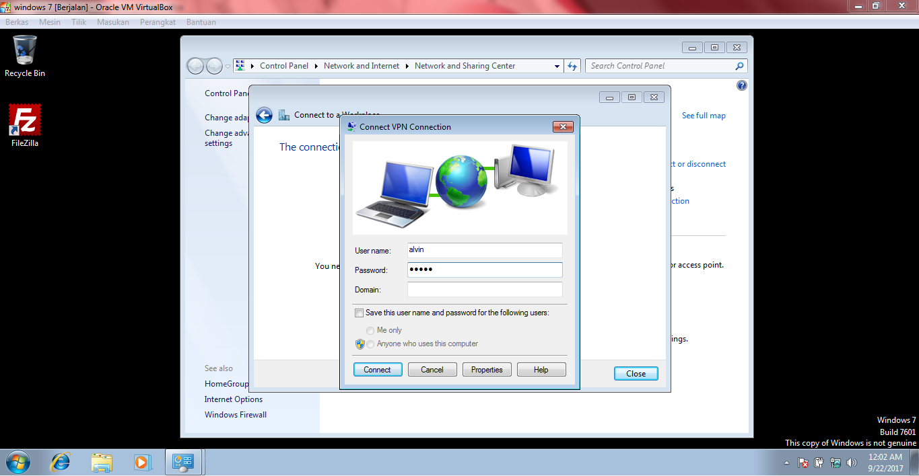Click the taskbar clock showing 12:02 AM
919x476 pixels.
tap(885, 463)
